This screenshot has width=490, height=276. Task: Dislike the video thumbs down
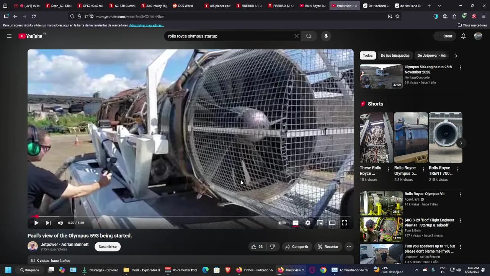[x=273, y=246]
